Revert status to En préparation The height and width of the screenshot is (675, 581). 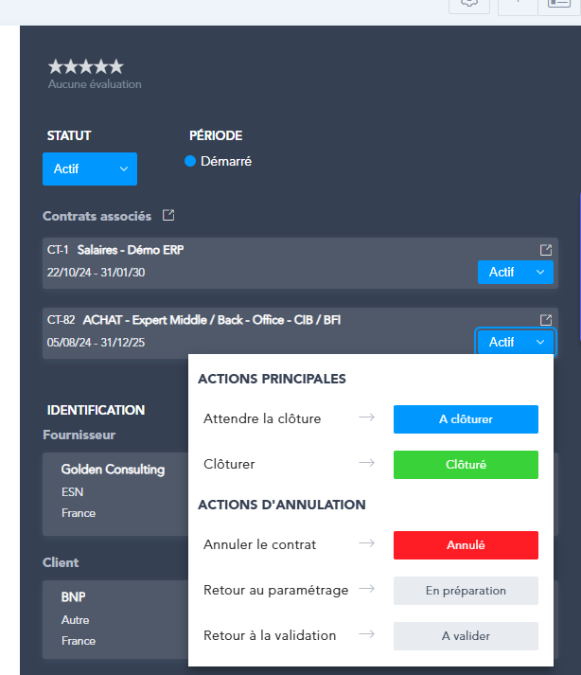click(466, 591)
